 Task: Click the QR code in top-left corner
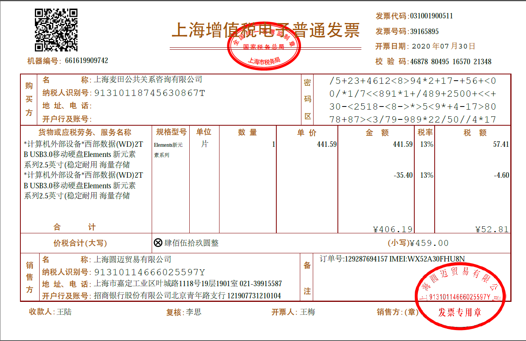(56, 30)
